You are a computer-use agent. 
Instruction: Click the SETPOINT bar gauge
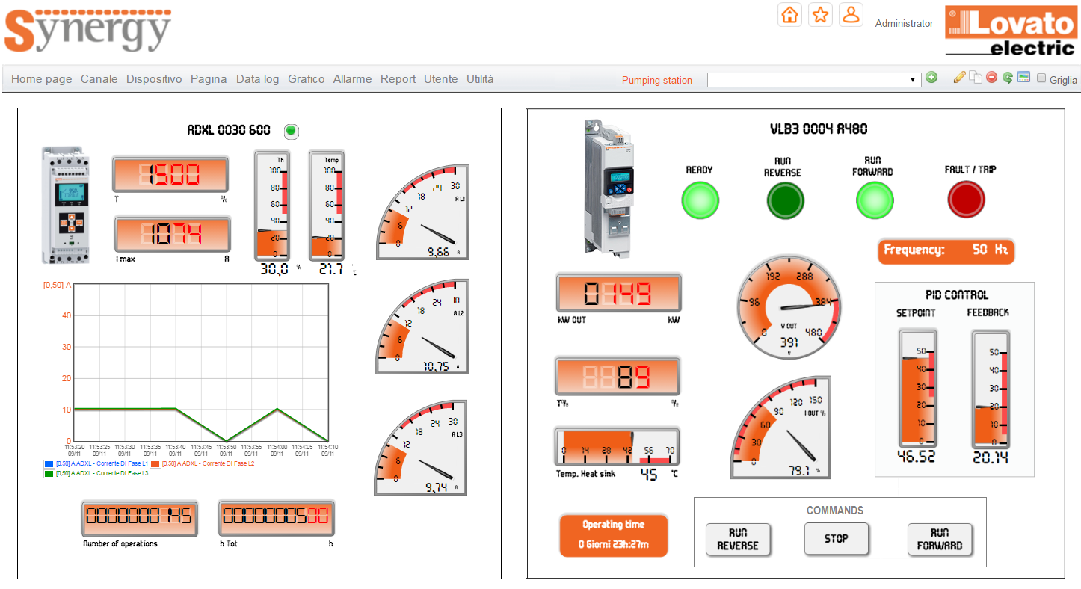(917, 389)
